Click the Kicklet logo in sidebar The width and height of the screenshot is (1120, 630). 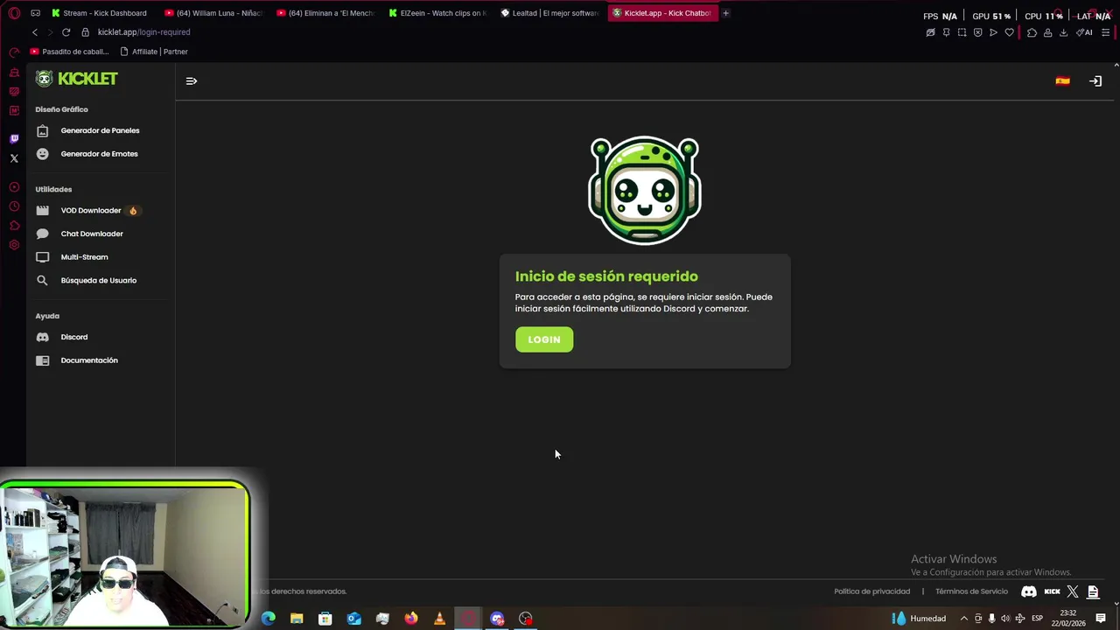77,79
